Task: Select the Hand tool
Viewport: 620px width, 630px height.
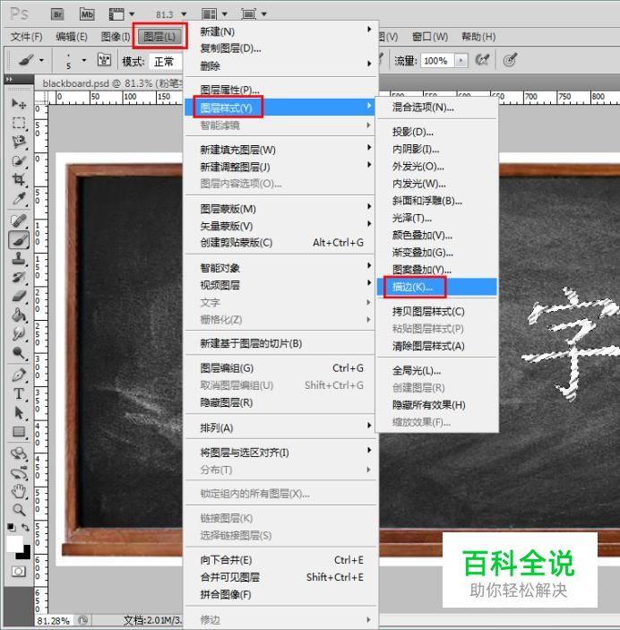Action: click(19, 491)
